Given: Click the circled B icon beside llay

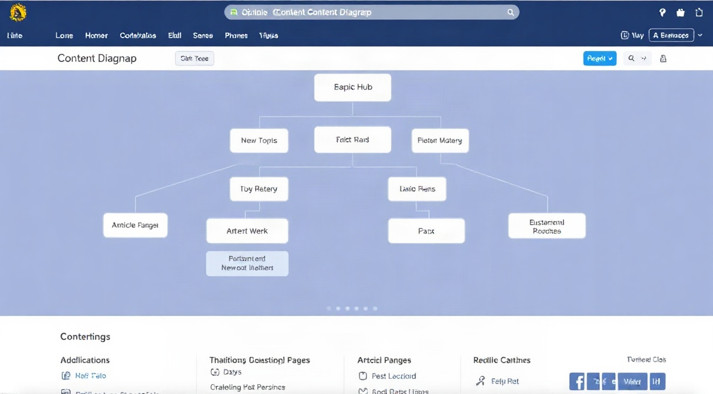Looking at the screenshot, I should click(x=625, y=35).
